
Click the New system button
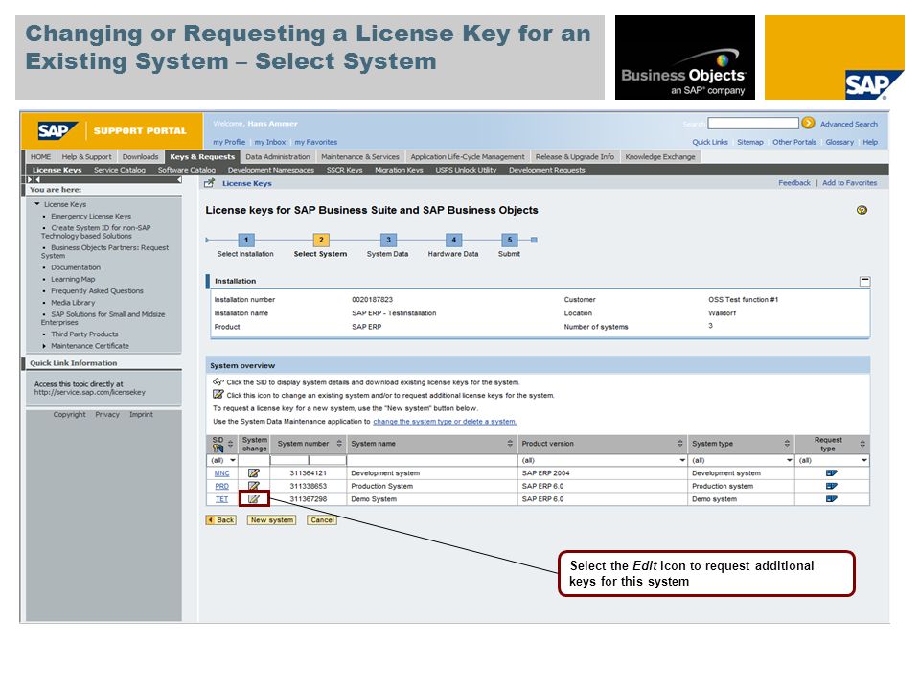tap(271, 519)
